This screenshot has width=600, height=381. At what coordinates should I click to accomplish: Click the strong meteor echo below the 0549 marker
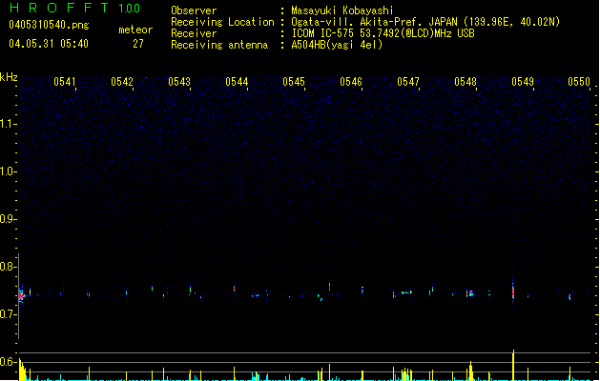pos(513,291)
